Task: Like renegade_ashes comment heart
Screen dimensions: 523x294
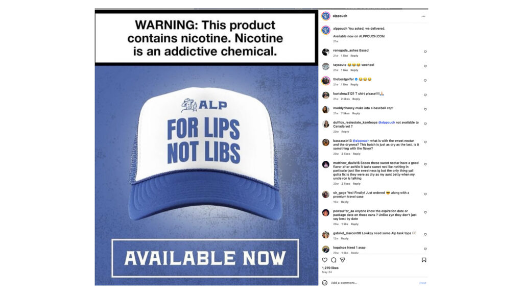Action: pos(425,52)
